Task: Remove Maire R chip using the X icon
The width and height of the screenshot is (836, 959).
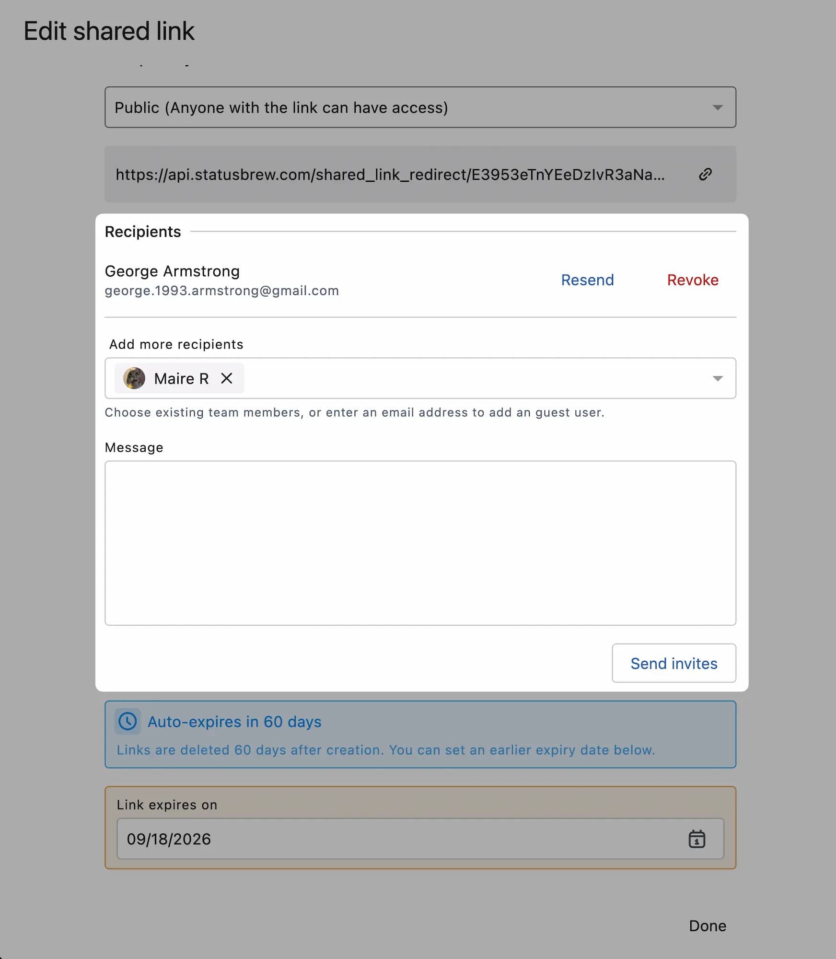Action: (227, 378)
